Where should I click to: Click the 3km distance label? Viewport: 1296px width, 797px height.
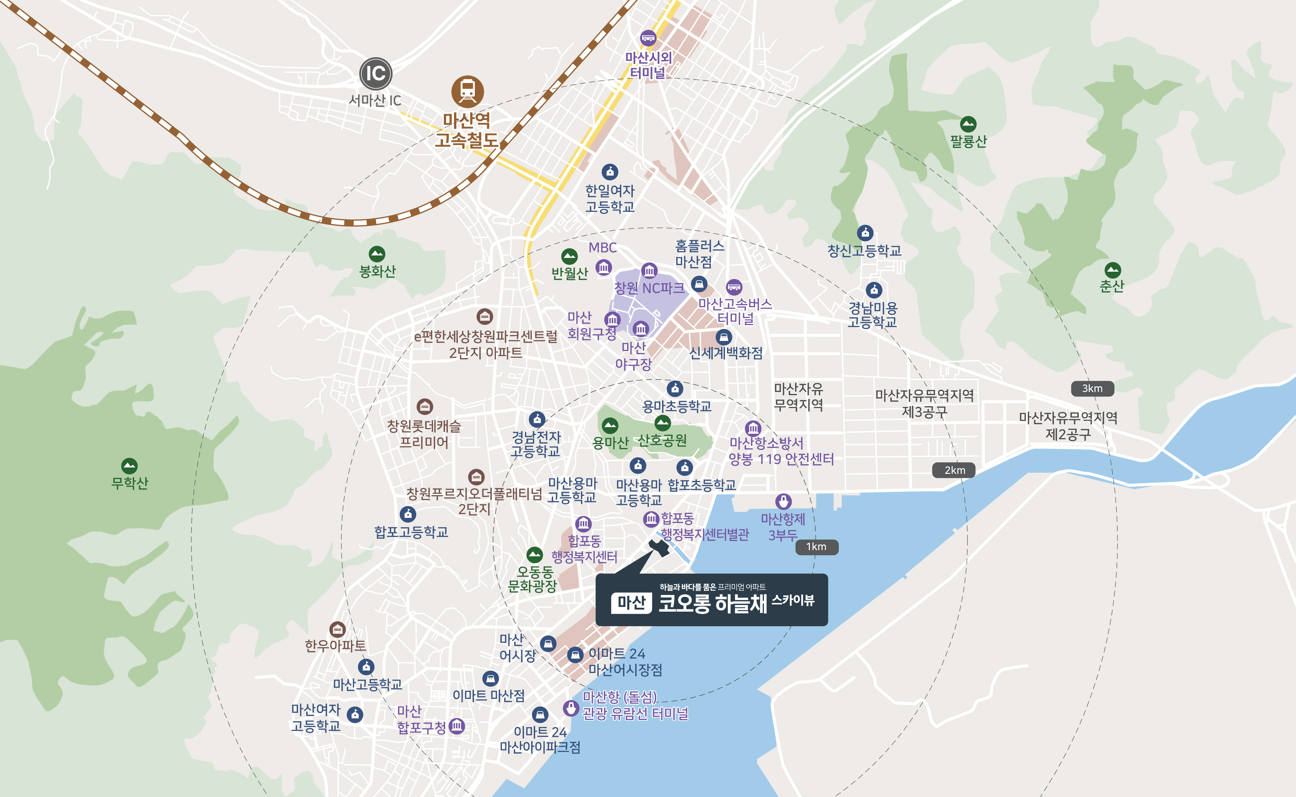[x=1093, y=389]
